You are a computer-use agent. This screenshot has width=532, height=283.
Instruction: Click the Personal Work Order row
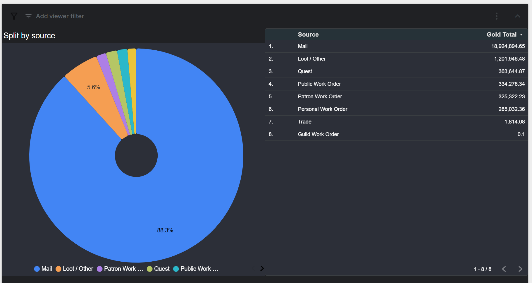tap(396, 109)
